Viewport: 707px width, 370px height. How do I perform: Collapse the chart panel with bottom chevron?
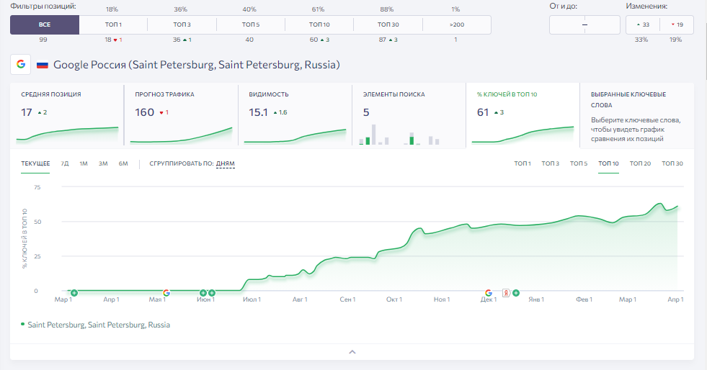352,351
